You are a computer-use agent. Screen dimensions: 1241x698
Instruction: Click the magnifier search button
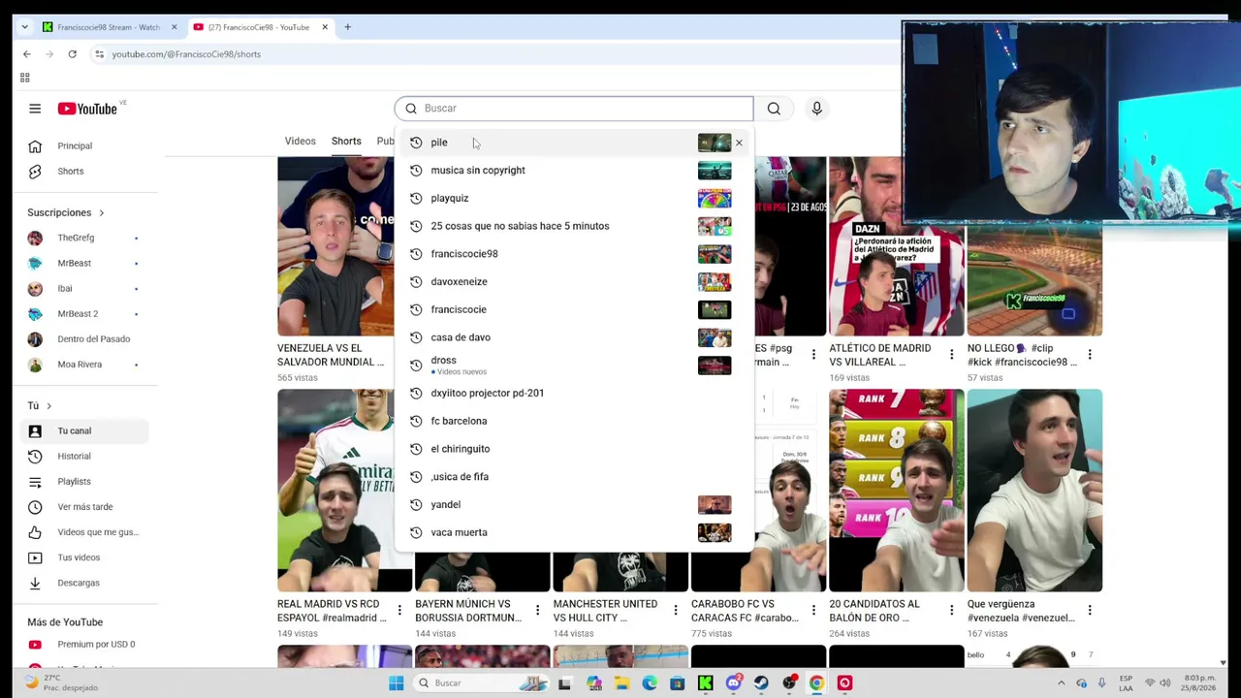click(774, 109)
